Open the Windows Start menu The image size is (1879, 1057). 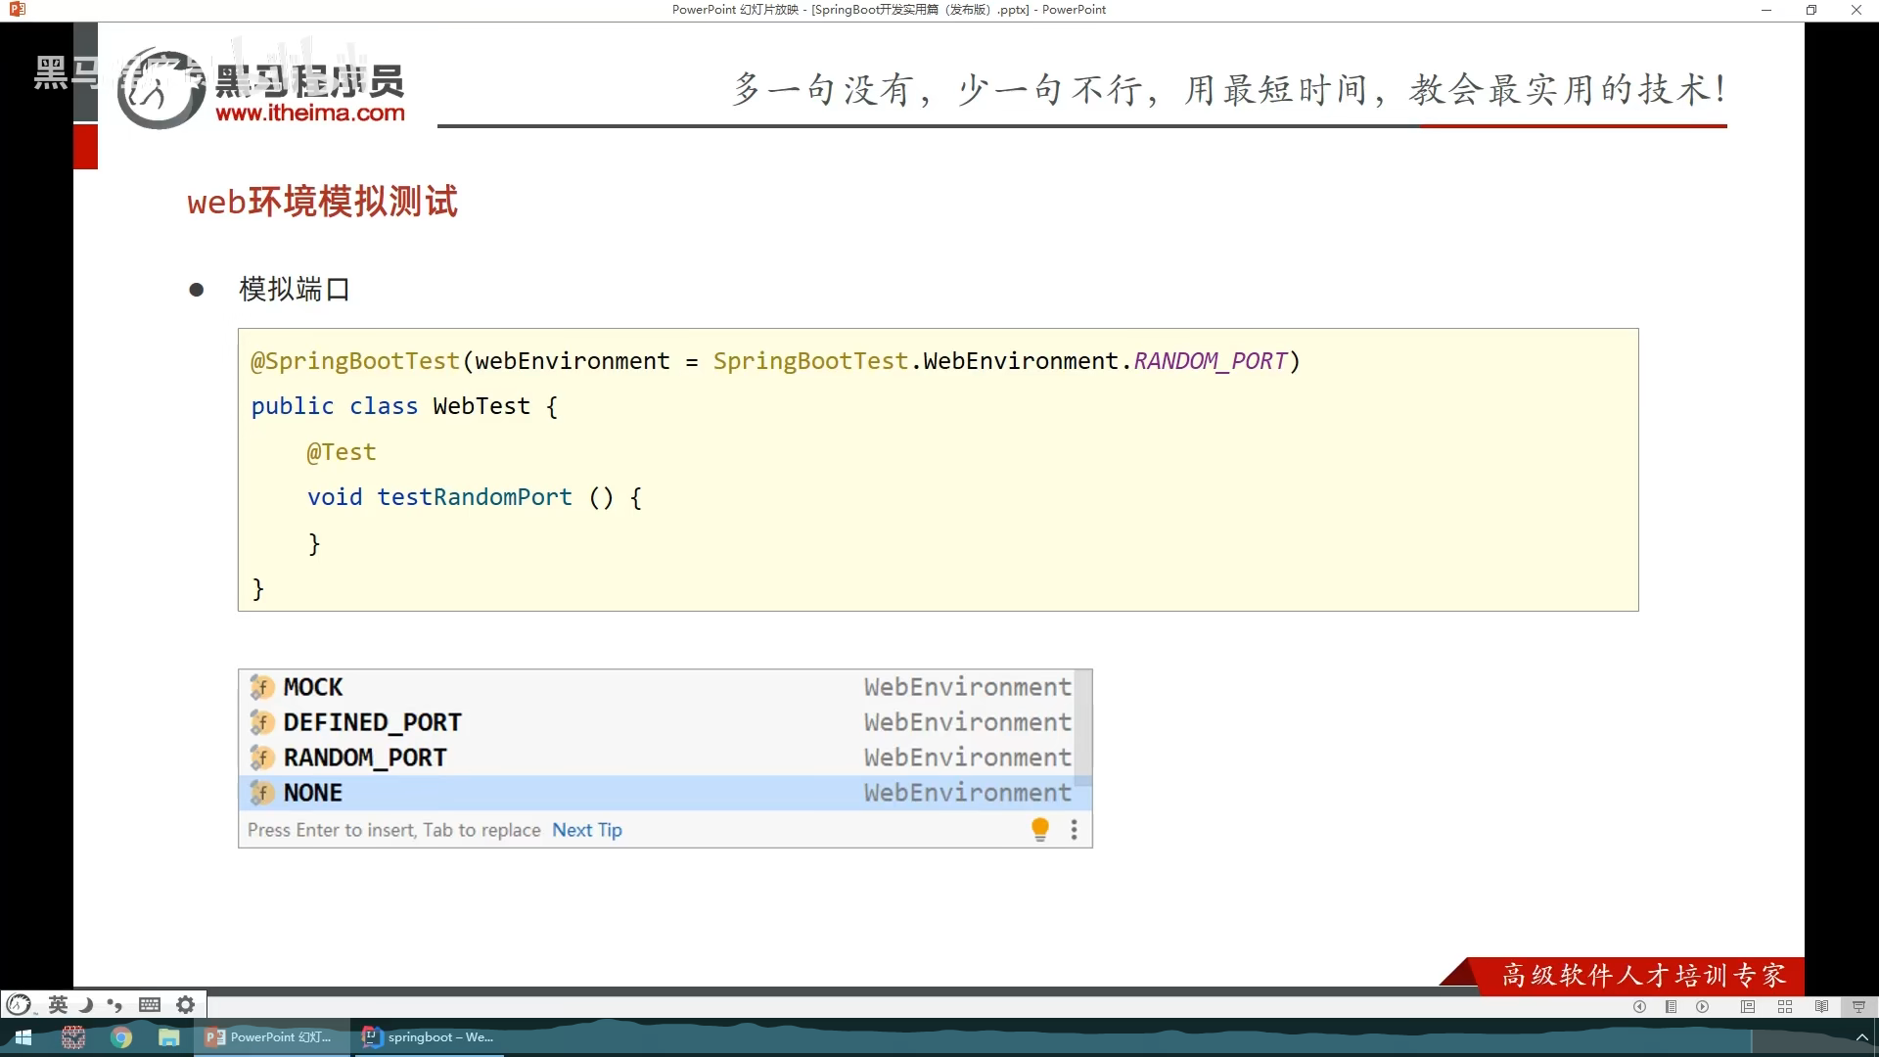pyautogui.click(x=23, y=1037)
